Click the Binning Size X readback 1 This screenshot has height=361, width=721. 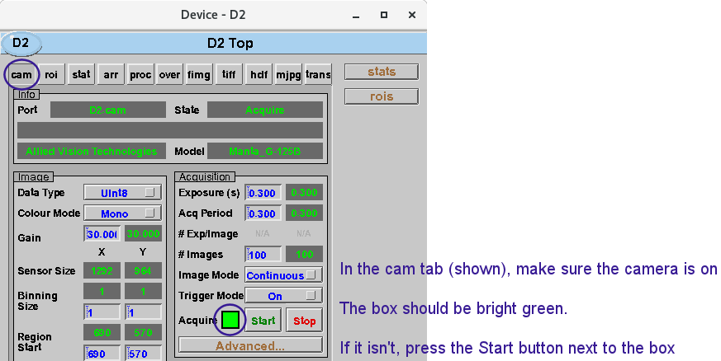102,291
